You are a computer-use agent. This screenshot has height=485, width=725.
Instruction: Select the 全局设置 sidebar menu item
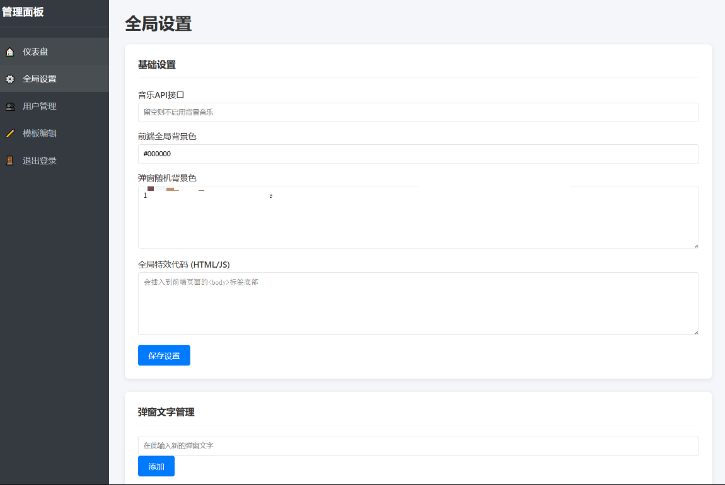[x=39, y=79]
